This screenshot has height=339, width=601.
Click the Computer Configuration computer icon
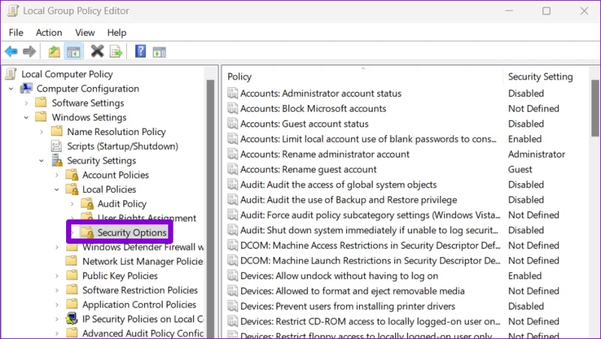(x=26, y=88)
